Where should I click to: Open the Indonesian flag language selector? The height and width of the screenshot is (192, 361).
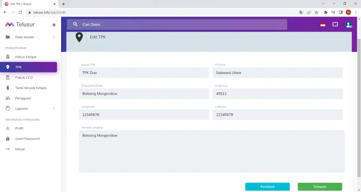click(323, 24)
